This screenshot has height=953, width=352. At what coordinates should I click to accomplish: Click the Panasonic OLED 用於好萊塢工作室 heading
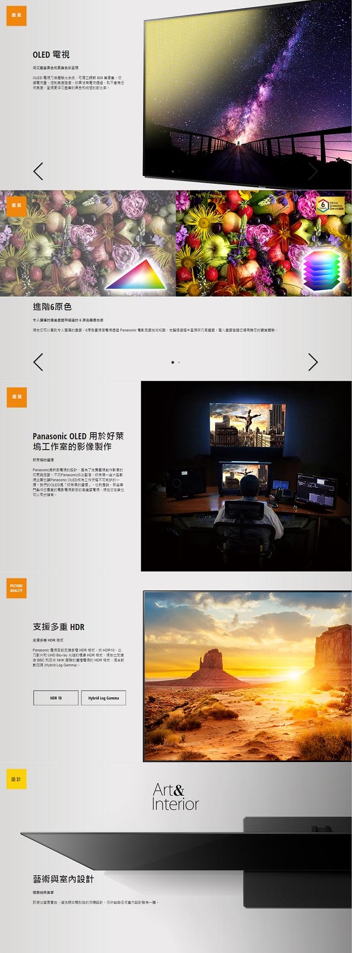(78, 441)
